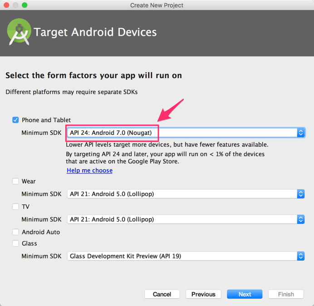Enable the Android Auto checkbox
Viewport: 314px width, 306px height.
coord(15,232)
